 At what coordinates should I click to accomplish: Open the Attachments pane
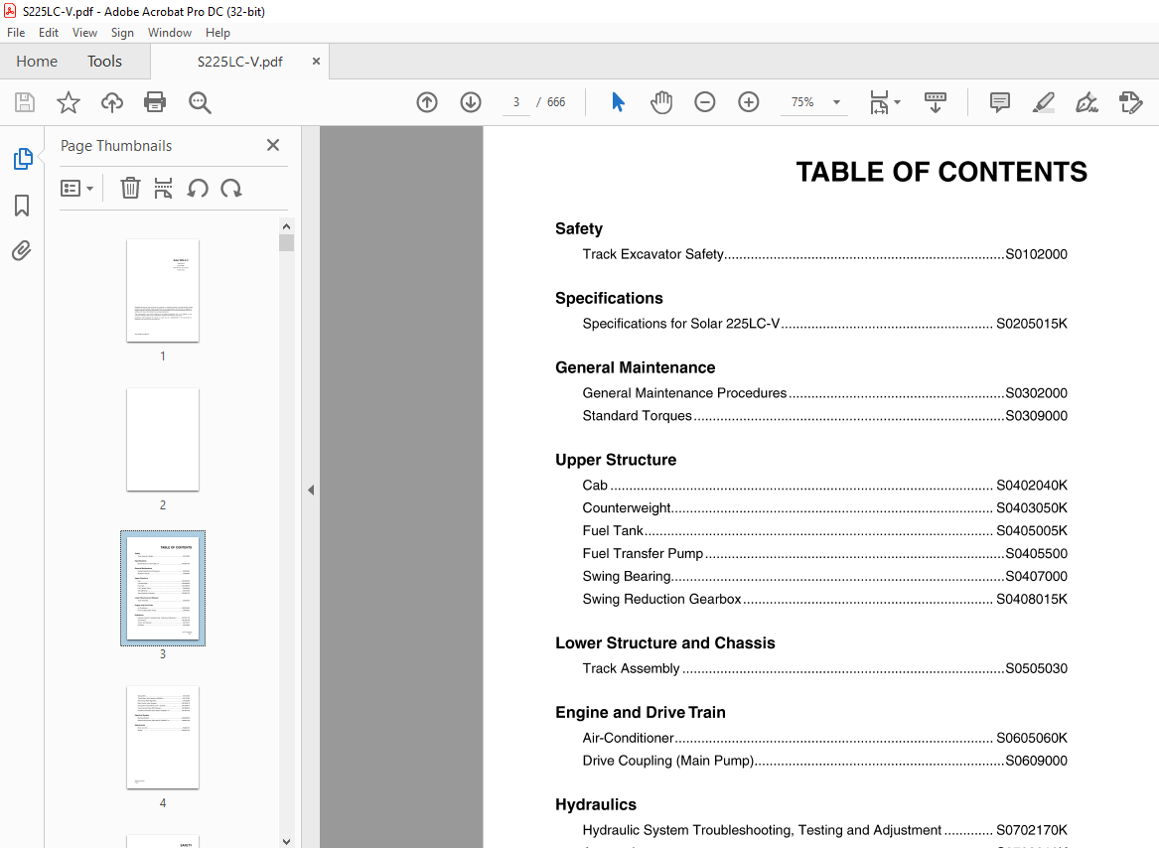[22, 251]
